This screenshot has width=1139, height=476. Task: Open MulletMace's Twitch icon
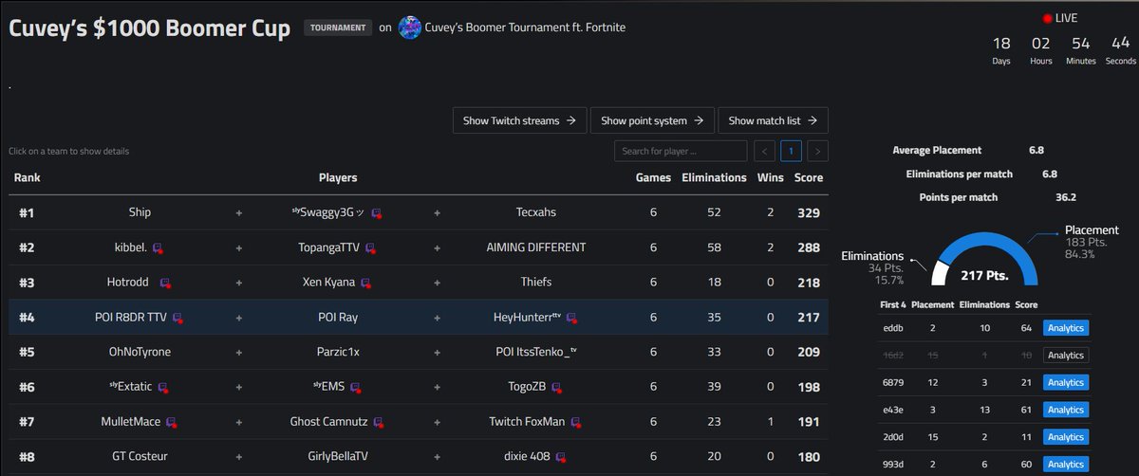172,422
